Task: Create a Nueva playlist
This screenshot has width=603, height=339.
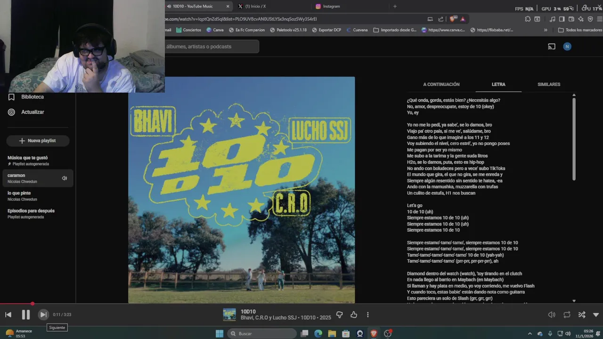Action: pos(38,141)
